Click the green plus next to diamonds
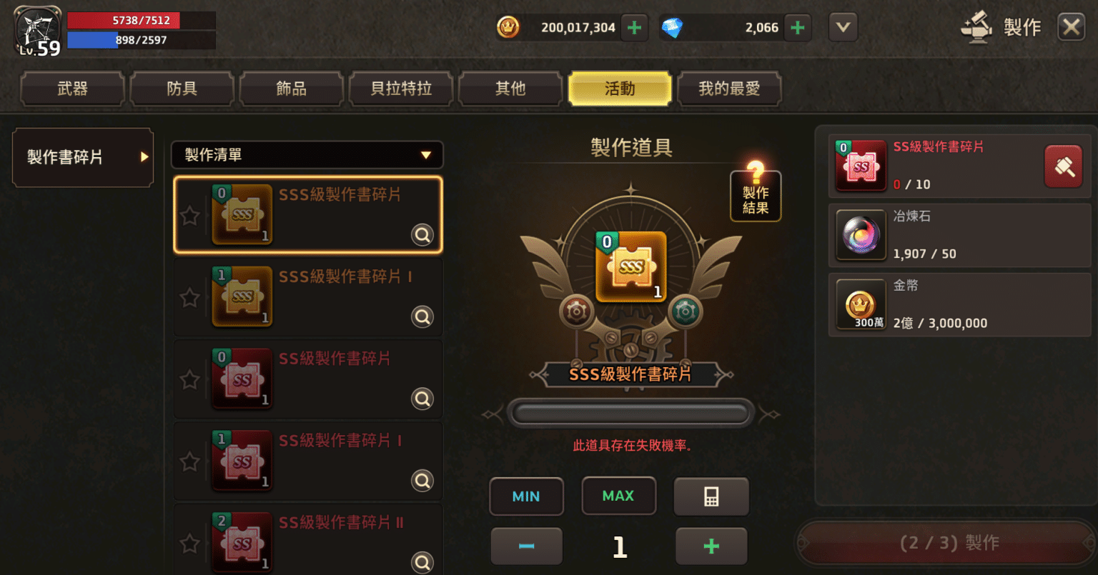 [798, 28]
